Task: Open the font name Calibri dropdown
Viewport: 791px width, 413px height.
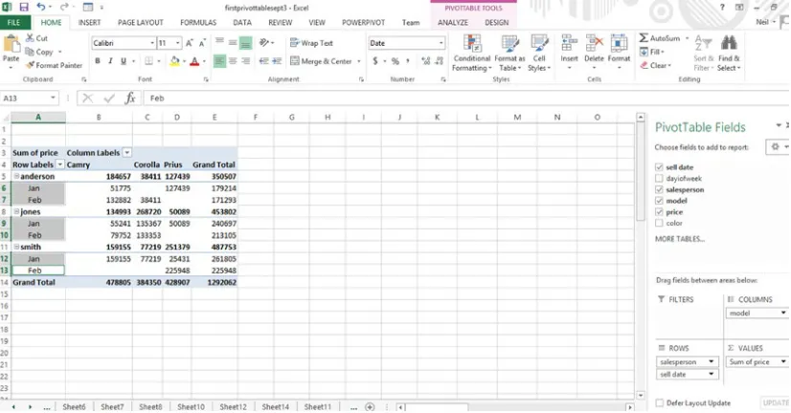Action: click(152, 43)
